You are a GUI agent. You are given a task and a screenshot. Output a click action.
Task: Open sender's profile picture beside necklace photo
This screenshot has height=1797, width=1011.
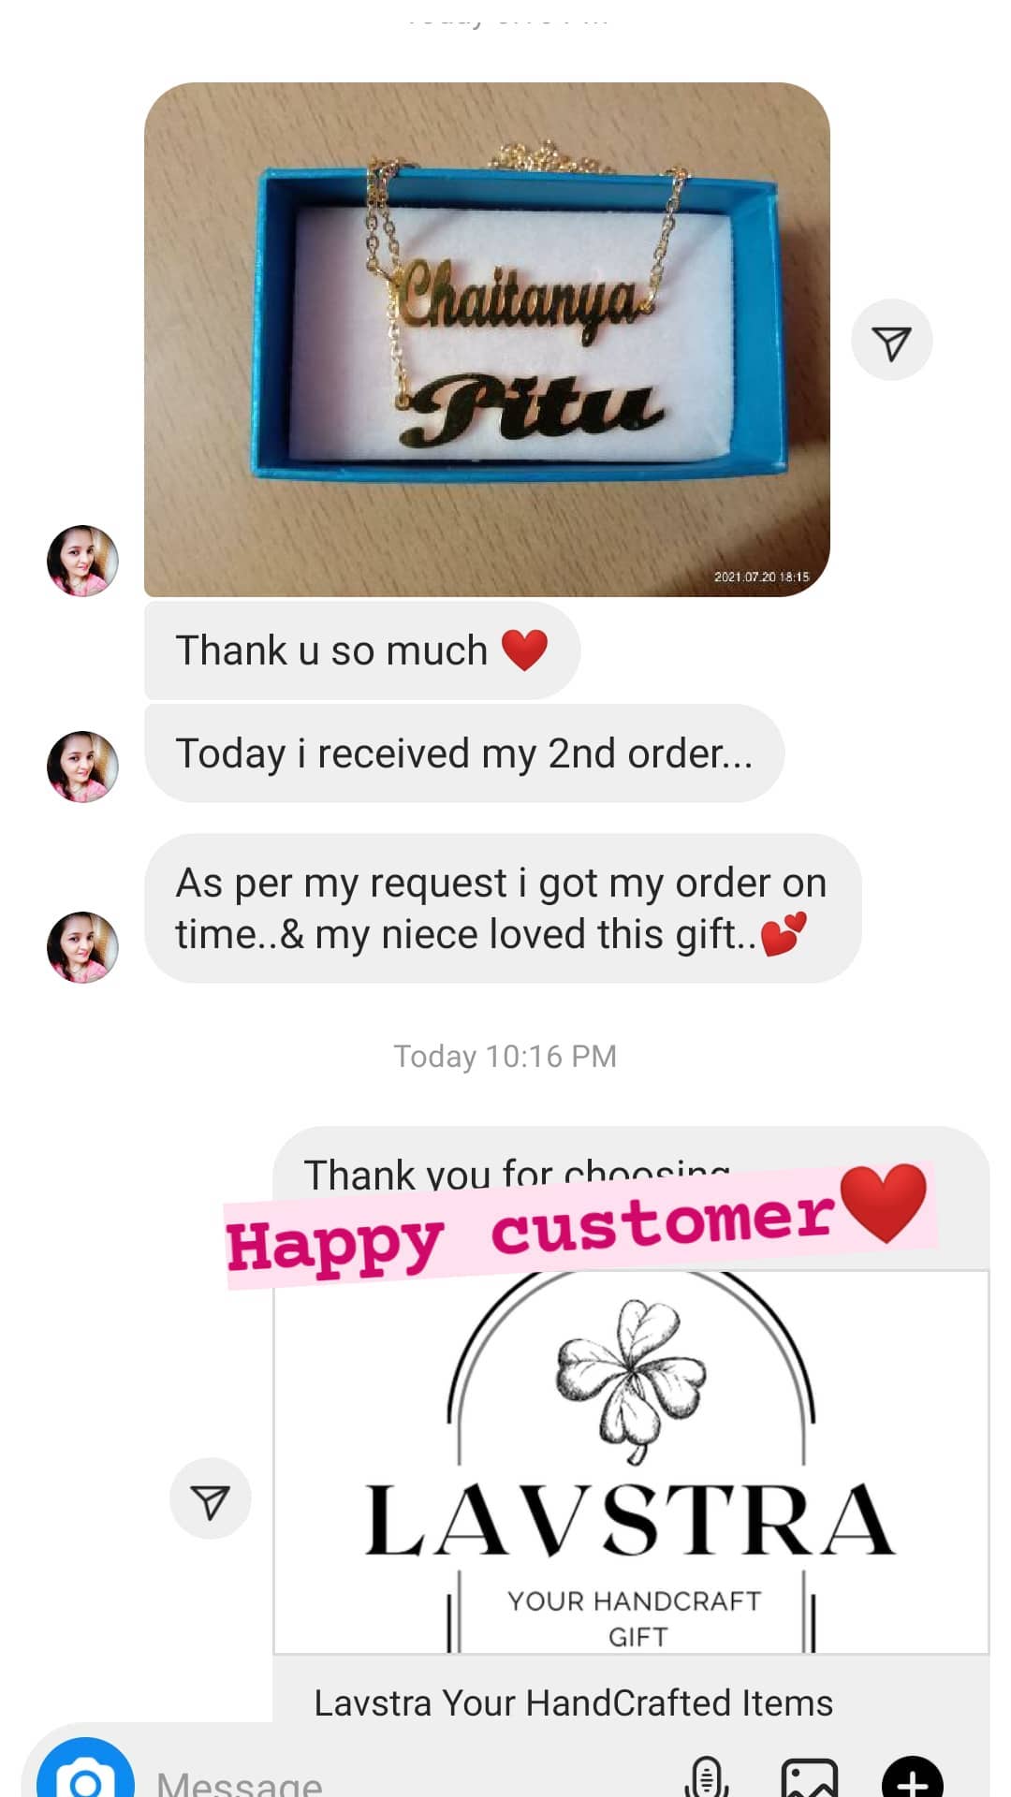point(82,561)
